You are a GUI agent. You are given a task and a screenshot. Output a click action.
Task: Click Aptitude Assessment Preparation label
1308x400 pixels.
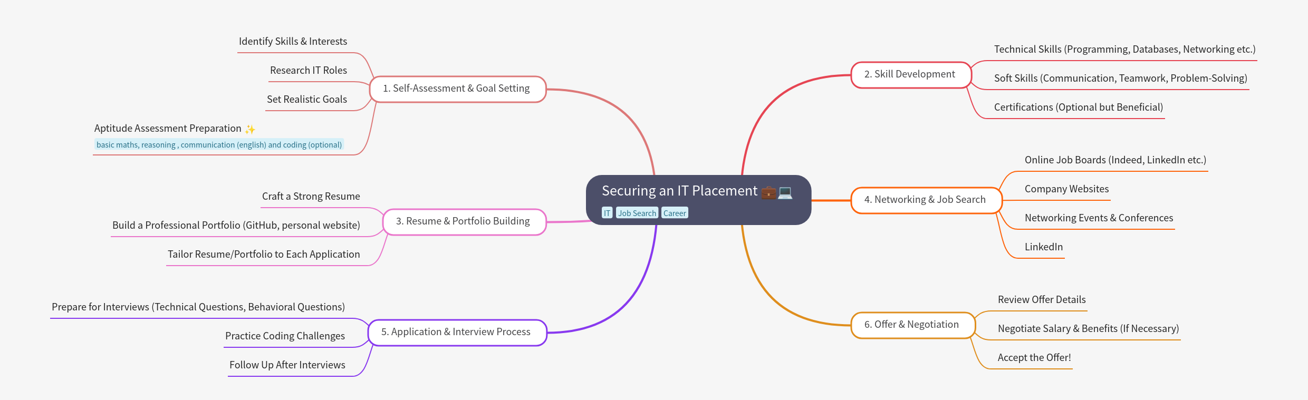(x=168, y=129)
